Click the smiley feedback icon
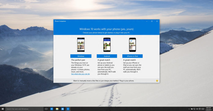The width and height of the screenshot is (213, 111). point(157,81)
